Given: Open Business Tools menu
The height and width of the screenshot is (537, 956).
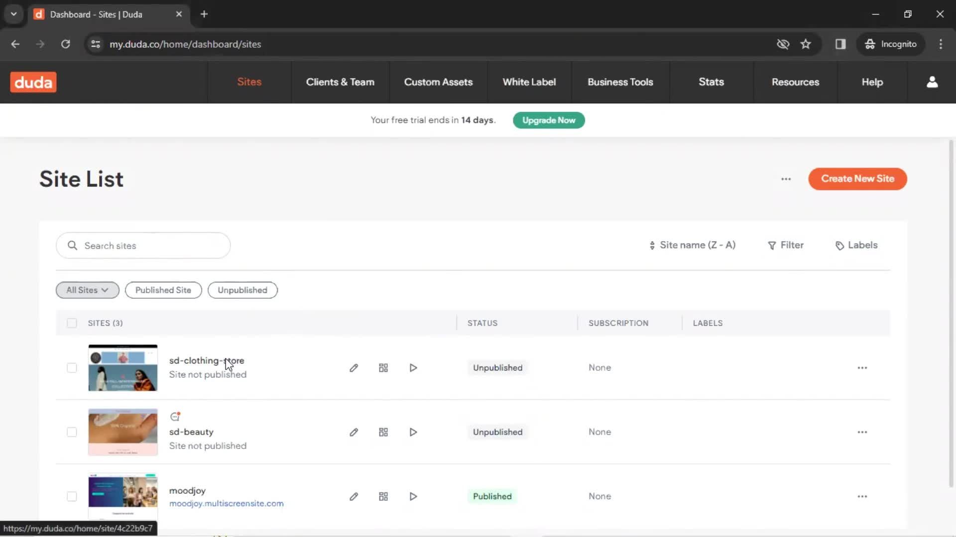Looking at the screenshot, I should tap(620, 82).
